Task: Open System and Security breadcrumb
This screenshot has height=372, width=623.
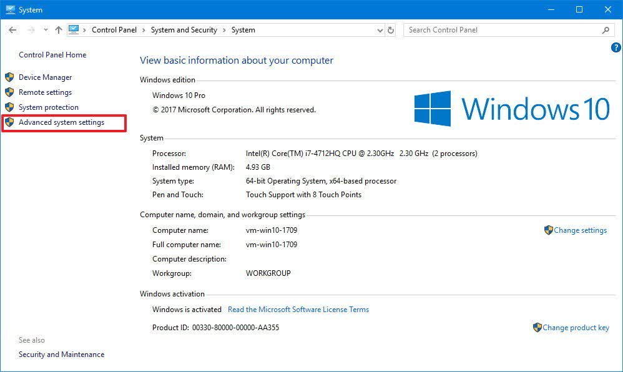Action: [x=184, y=30]
